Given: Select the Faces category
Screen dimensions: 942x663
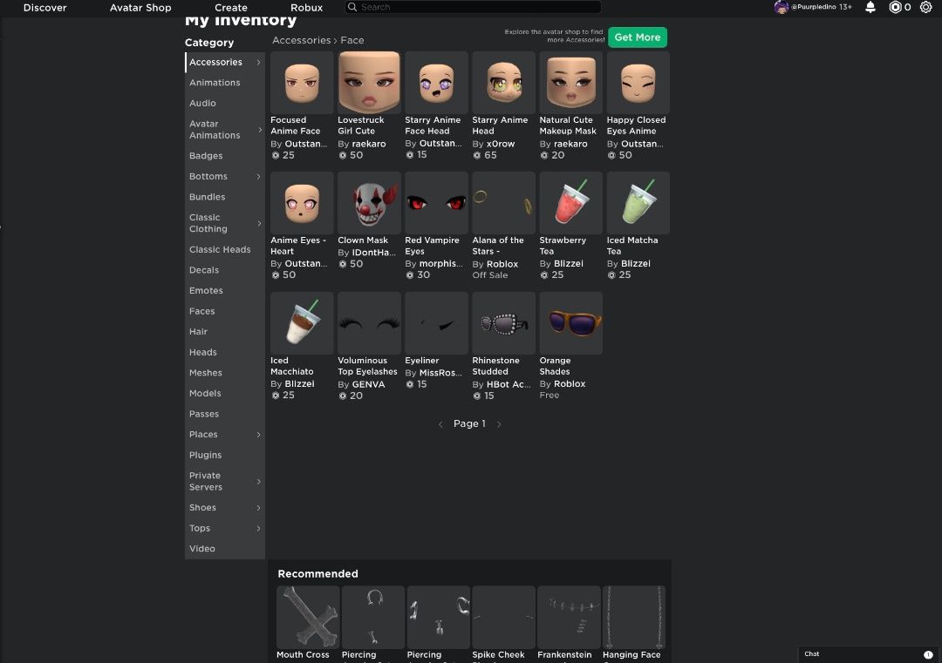Looking at the screenshot, I should click(x=201, y=311).
